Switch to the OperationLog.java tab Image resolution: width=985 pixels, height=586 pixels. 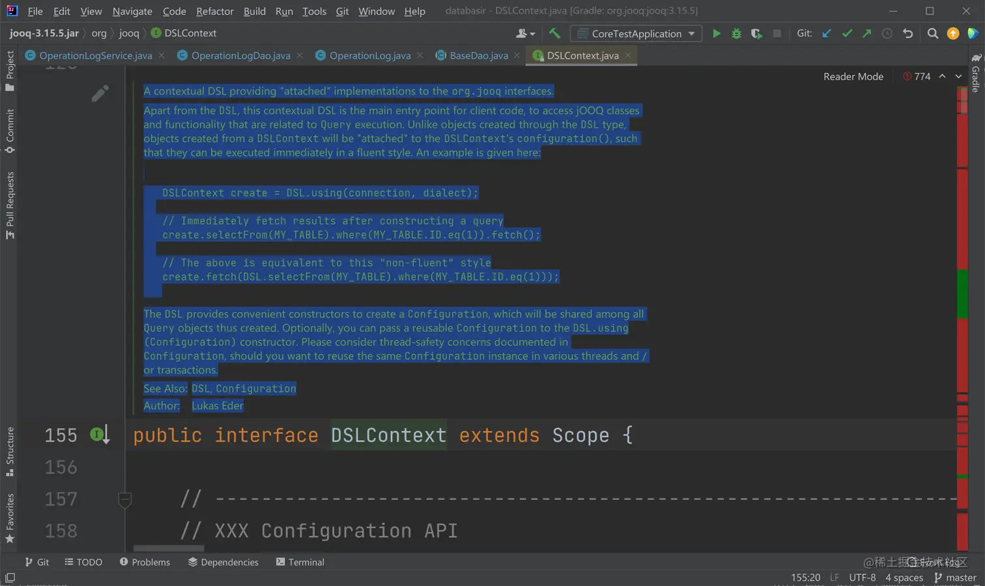coord(370,55)
